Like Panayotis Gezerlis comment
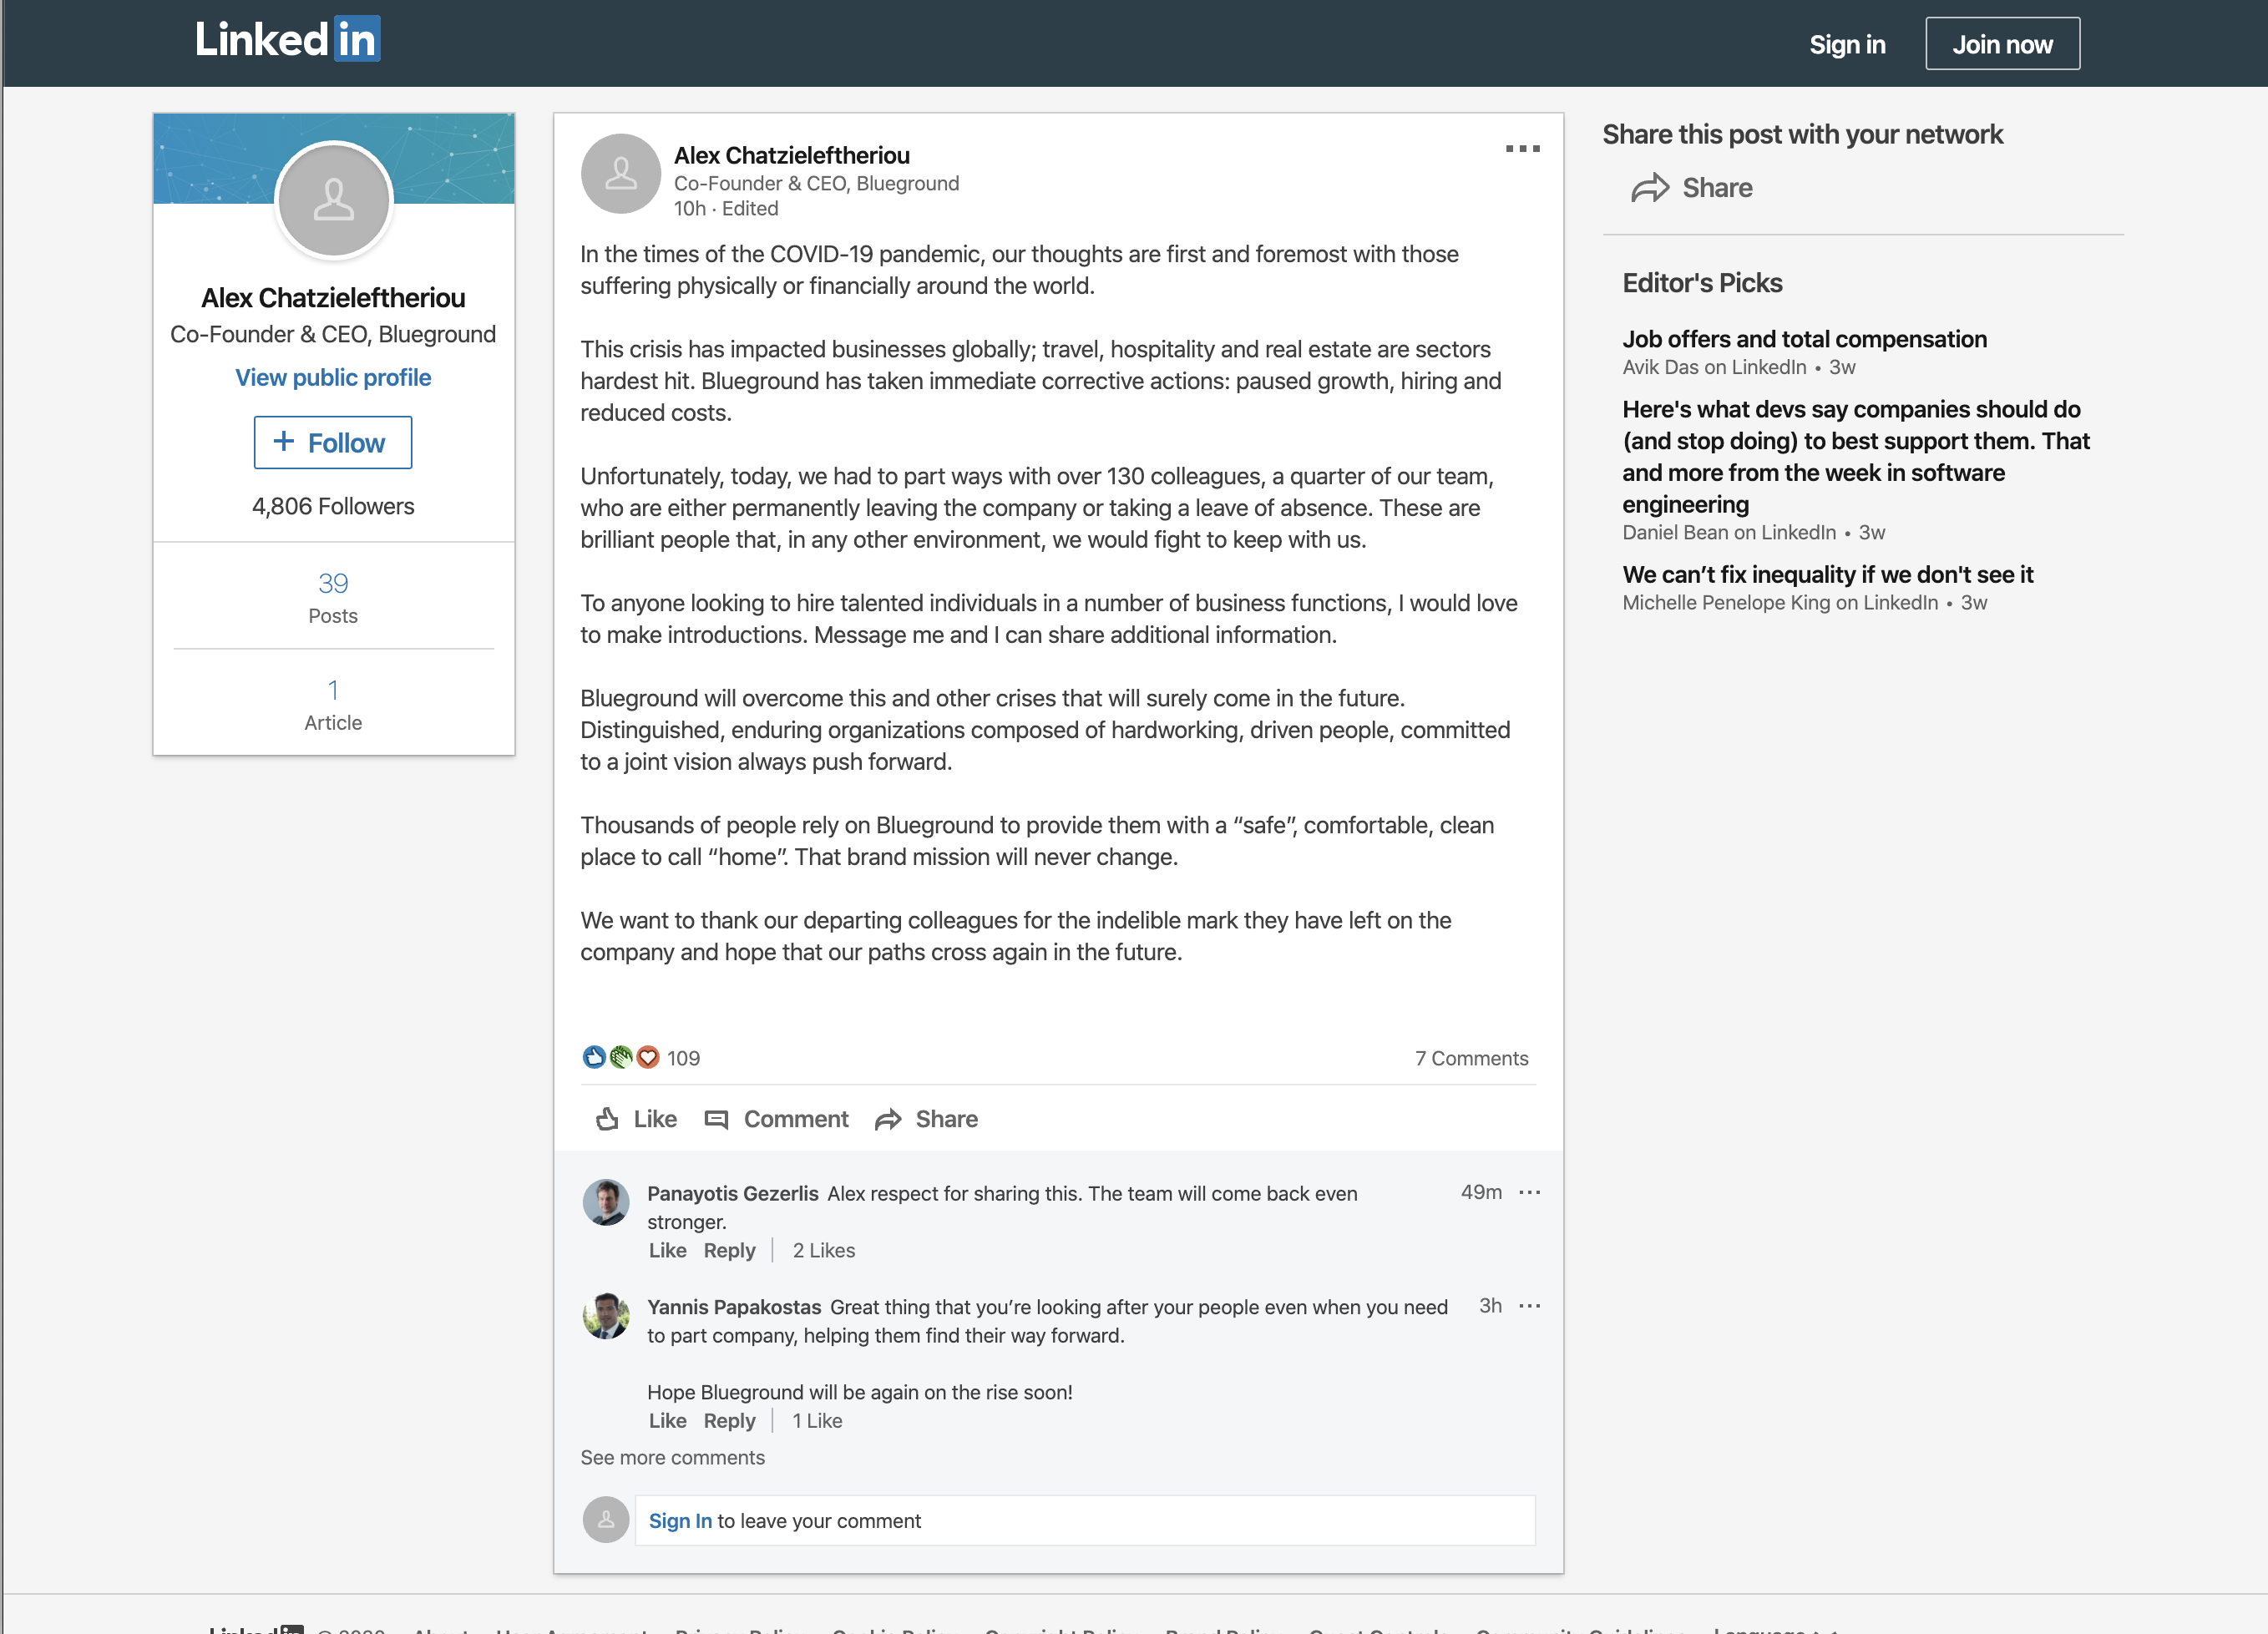The height and width of the screenshot is (1634, 2268). coord(667,1250)
